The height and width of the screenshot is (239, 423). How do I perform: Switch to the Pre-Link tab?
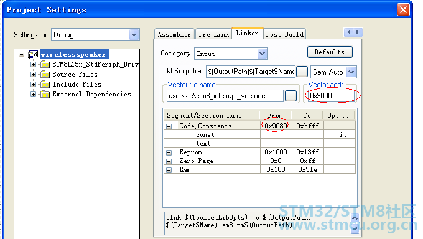click(213, 34)
